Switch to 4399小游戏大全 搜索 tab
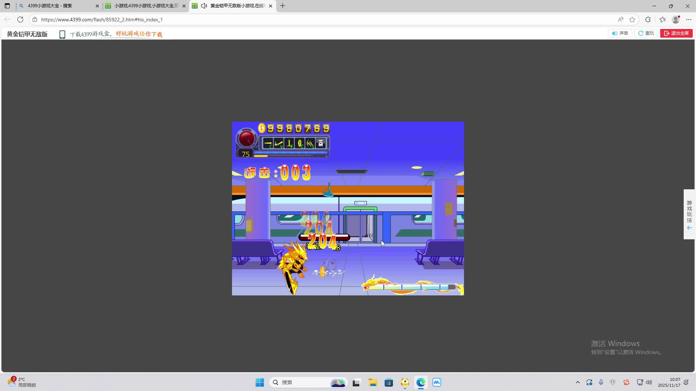Screen dimensions: 696x391 [50, 6]
